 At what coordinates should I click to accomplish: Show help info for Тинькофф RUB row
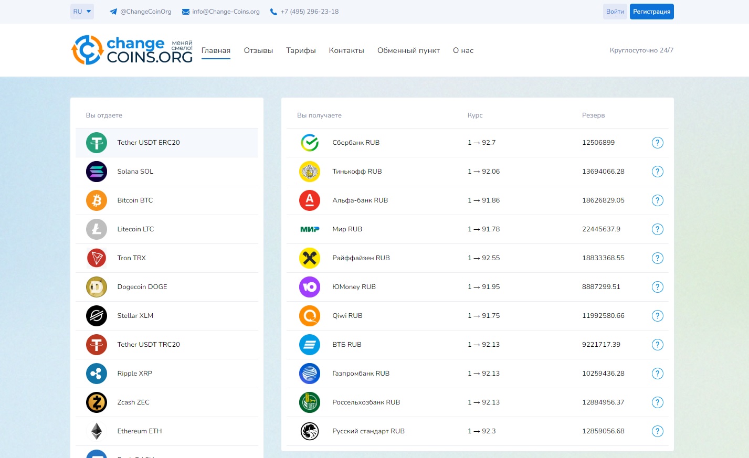tap(657, 172)
